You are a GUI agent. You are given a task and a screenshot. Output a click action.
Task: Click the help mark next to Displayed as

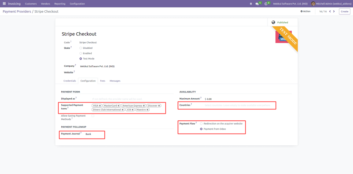76,98
